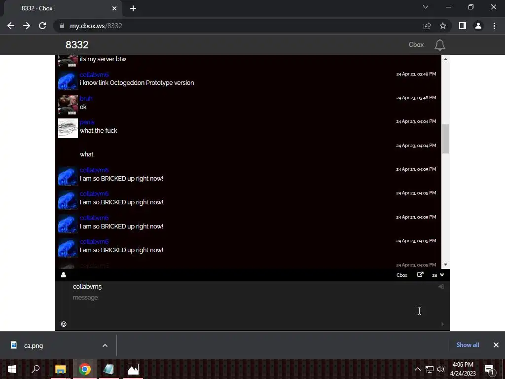Viewport: 505px width, 379px height.
Task: Open Photos app in taskbar
Action: coord(133,369)
